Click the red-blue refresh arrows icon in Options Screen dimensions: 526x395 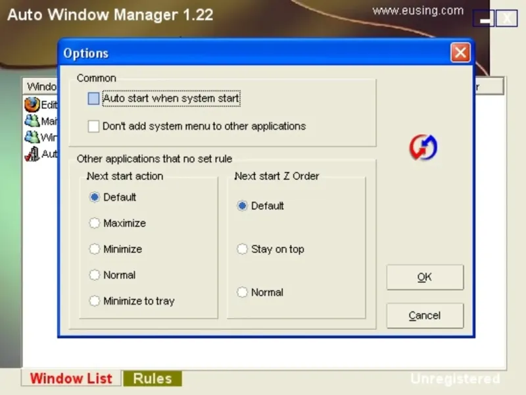coord(423,147)
